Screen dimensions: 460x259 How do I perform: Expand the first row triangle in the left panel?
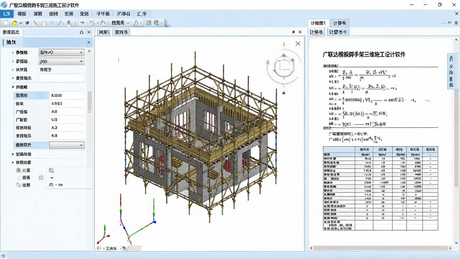tap(13, 52)
